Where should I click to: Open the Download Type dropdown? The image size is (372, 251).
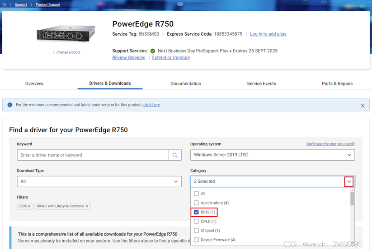pyautogui.click(x=99, y=181)
